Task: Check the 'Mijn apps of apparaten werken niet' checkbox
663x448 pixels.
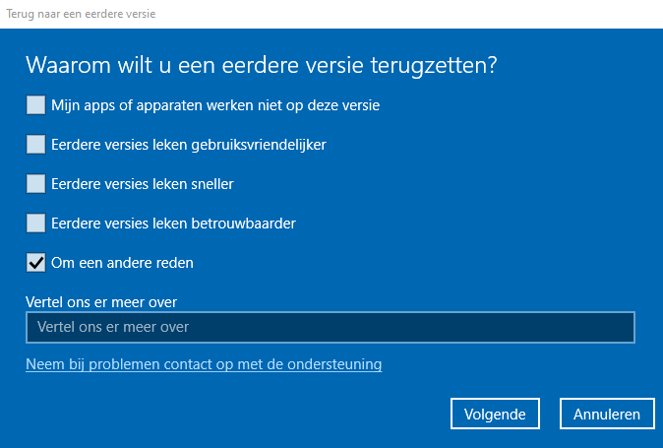Action: 36,104
